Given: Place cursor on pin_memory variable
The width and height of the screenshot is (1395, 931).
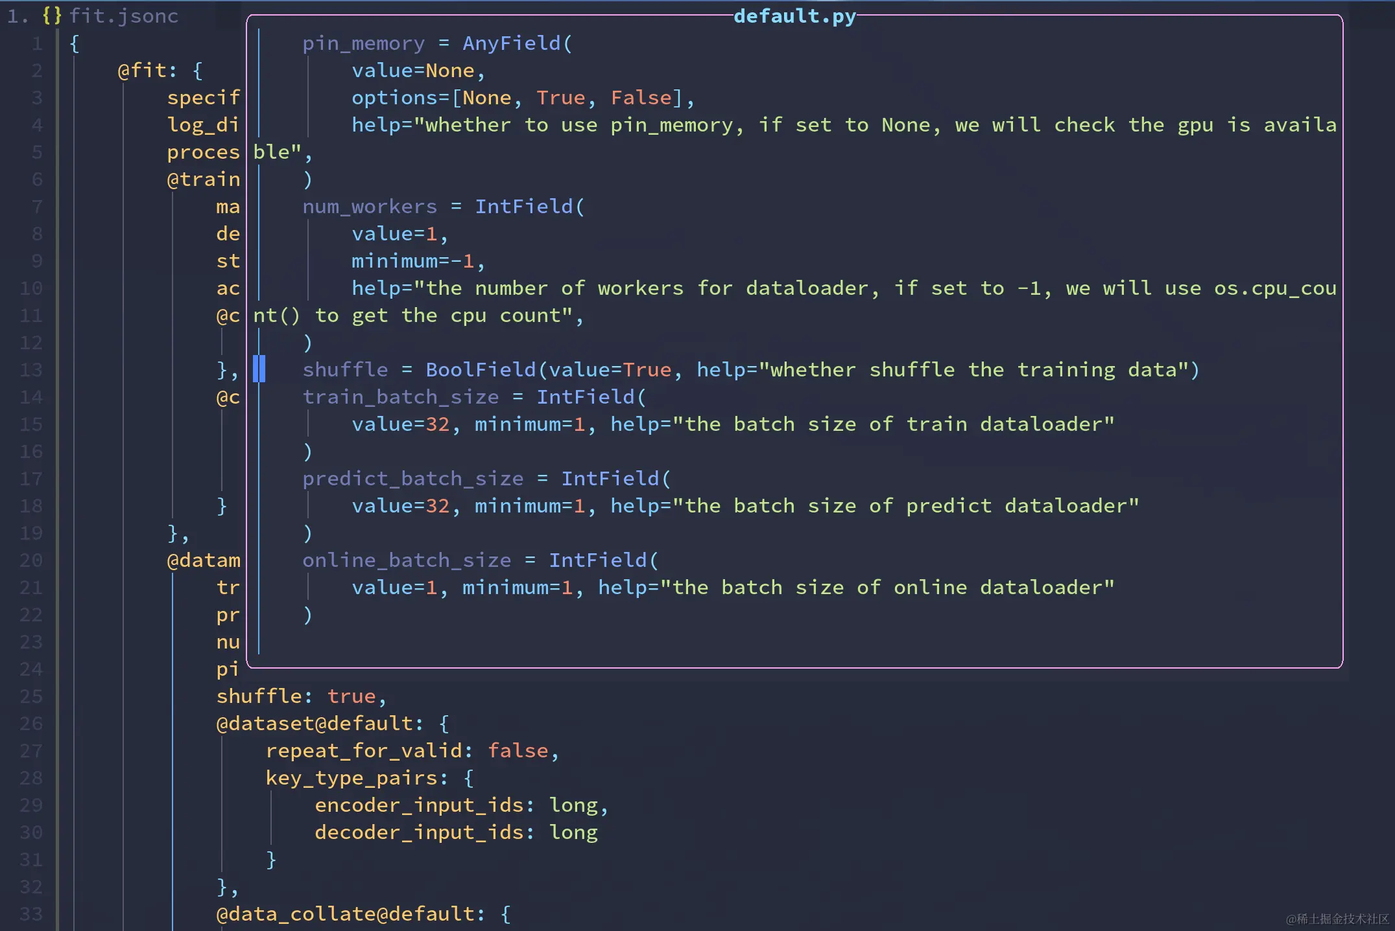Looking at the screenshot, I should (x=363, y=43).
